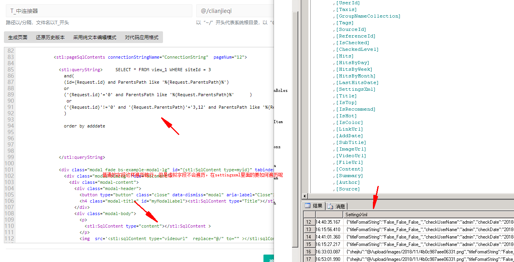This screenshot has width=514, height=262.
Task: Click the SELECT * FROM view_1 statement line
Action: pos(163,70)
